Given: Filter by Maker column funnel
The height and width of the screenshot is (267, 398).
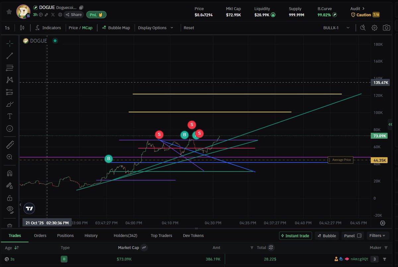Looking at the screenshot, I should coord(386,247).
